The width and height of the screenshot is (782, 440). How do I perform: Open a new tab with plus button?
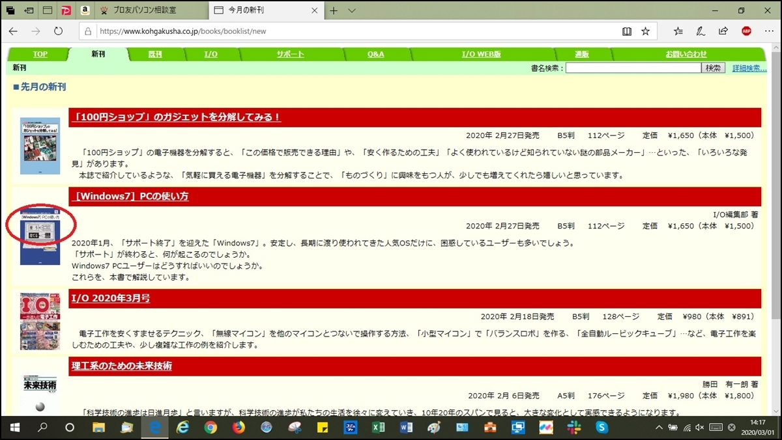(334, 10)
